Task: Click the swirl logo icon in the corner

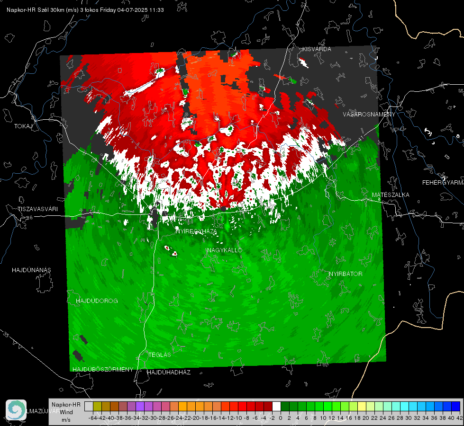Action: (x=16, y=410)
